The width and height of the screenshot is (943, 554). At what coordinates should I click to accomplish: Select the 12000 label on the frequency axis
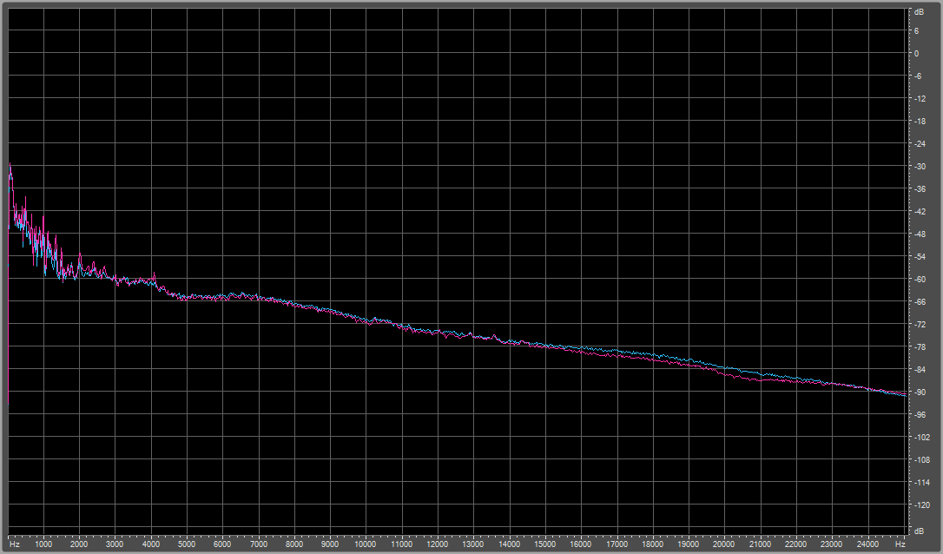click(x=438, y=544)
